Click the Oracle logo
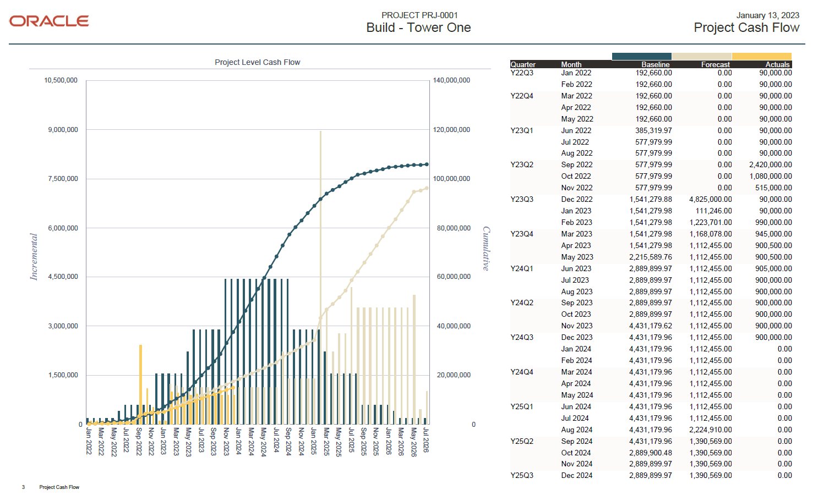 tap(48, 21)
